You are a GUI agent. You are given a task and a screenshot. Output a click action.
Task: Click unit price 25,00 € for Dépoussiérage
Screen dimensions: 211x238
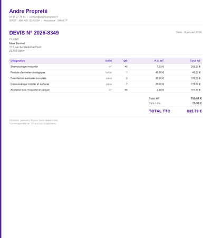(159, 84)
